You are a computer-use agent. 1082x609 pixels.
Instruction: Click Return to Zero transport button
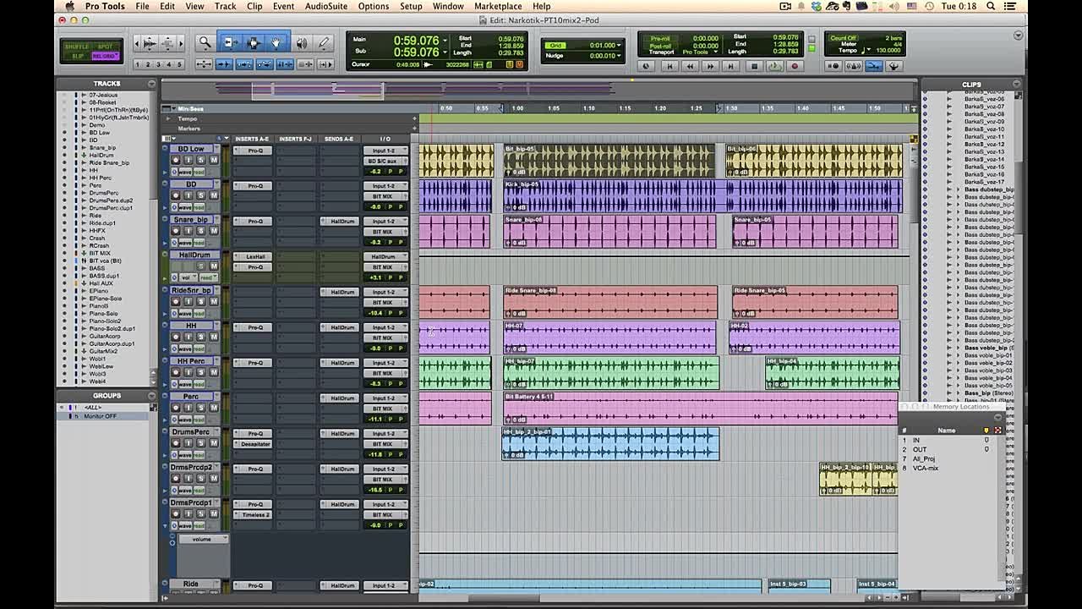click(668, 66)
